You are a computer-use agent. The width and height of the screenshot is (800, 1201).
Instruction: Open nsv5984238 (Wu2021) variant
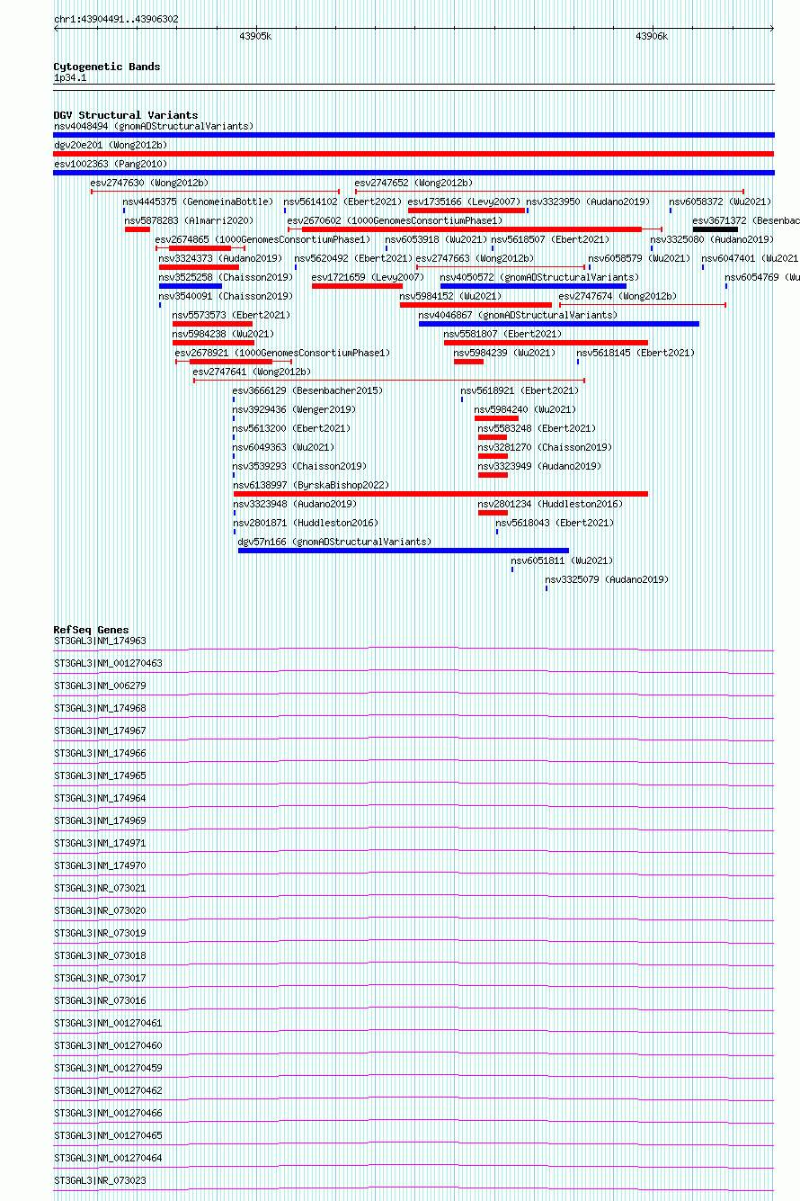click(x=224, y=334)
